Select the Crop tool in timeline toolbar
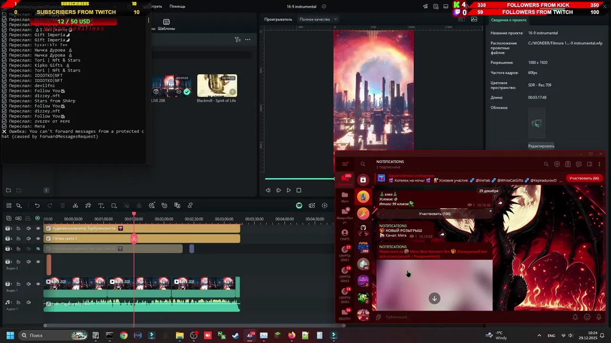 tap(114, 206)
